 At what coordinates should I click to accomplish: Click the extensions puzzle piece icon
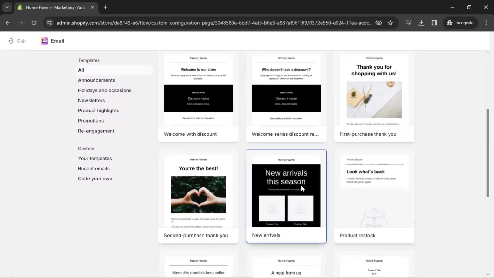coord(409,23)
